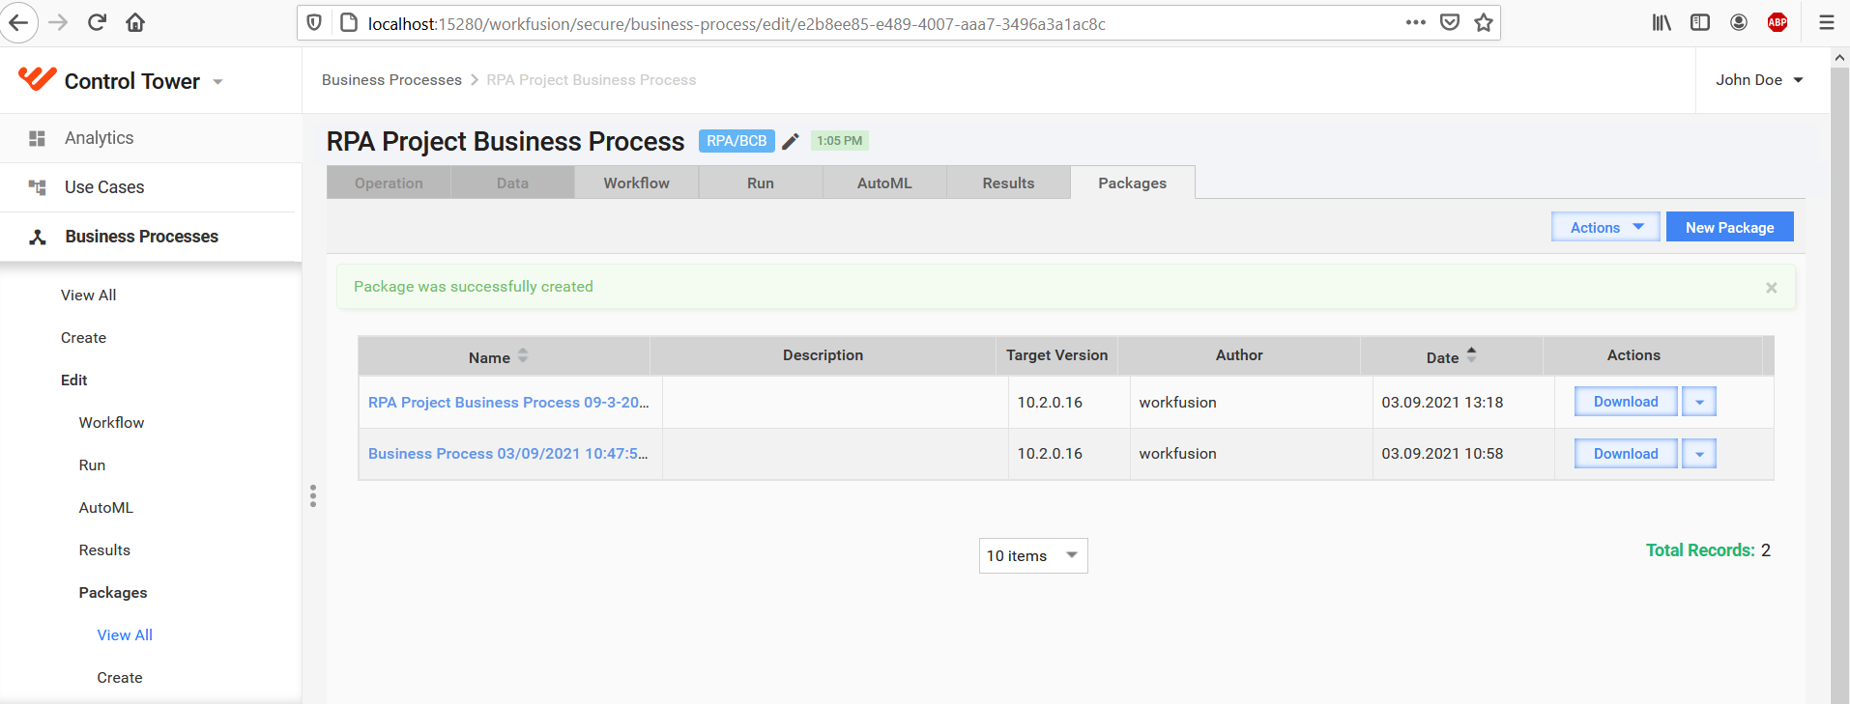Screen dimensions: 1850x704
Task: Switch to the Operation tab
Action: click(389, 183)
